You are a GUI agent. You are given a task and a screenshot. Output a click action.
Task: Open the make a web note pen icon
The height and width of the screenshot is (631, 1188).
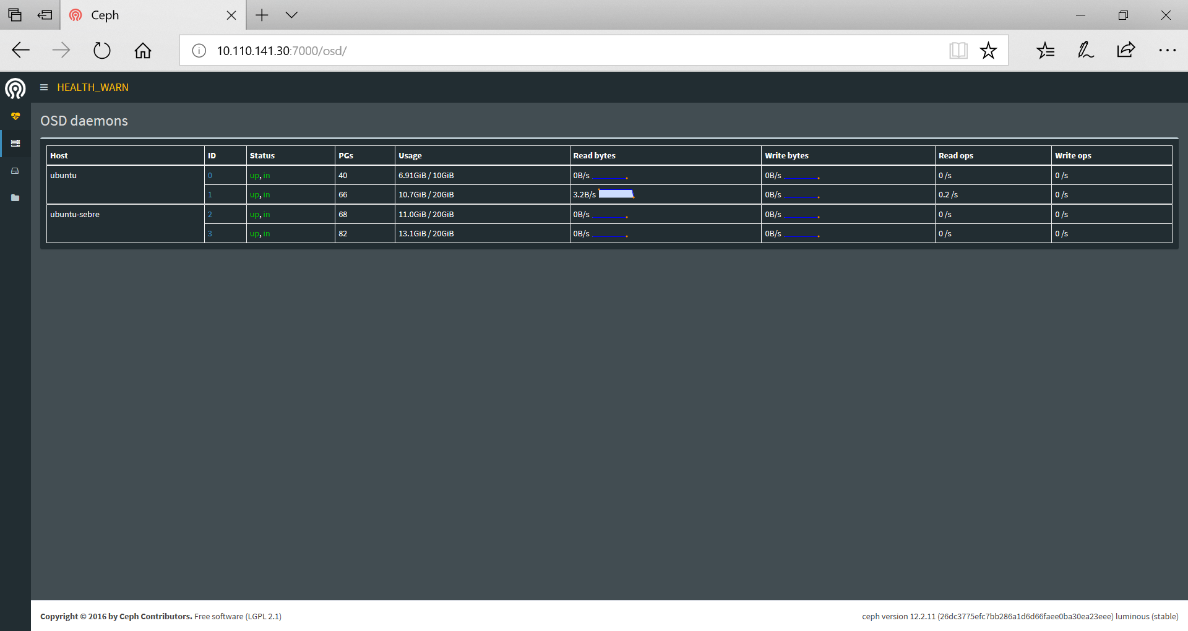(1085, 50)
